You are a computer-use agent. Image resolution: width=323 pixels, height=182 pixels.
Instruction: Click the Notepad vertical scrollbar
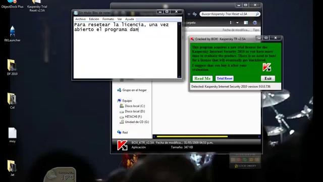pos(179,50)
